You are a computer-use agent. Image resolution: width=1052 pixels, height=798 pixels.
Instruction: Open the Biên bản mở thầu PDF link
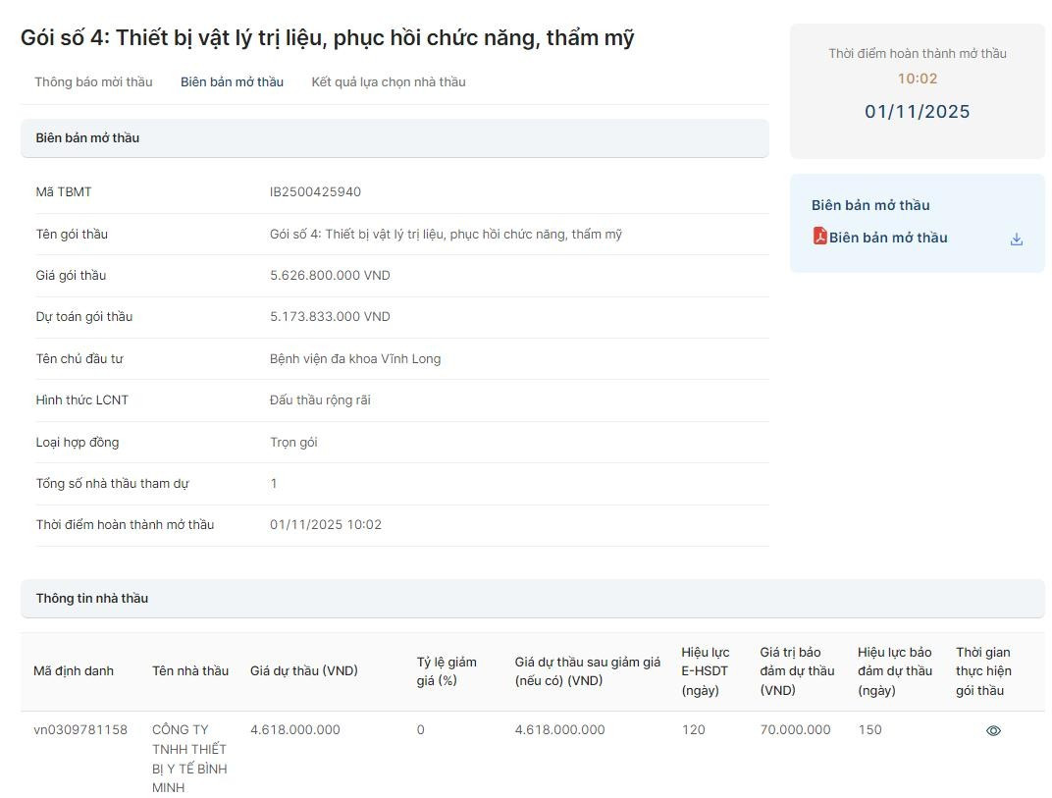[888, 238]
